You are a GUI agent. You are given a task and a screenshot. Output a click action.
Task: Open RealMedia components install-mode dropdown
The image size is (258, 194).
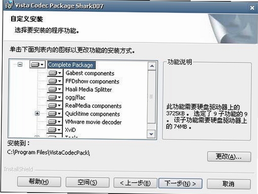tap(55, 105)
